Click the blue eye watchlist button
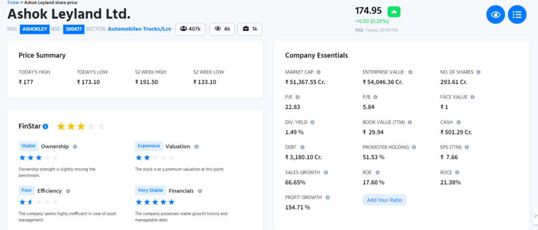538x230 pixels. [495, 15]
